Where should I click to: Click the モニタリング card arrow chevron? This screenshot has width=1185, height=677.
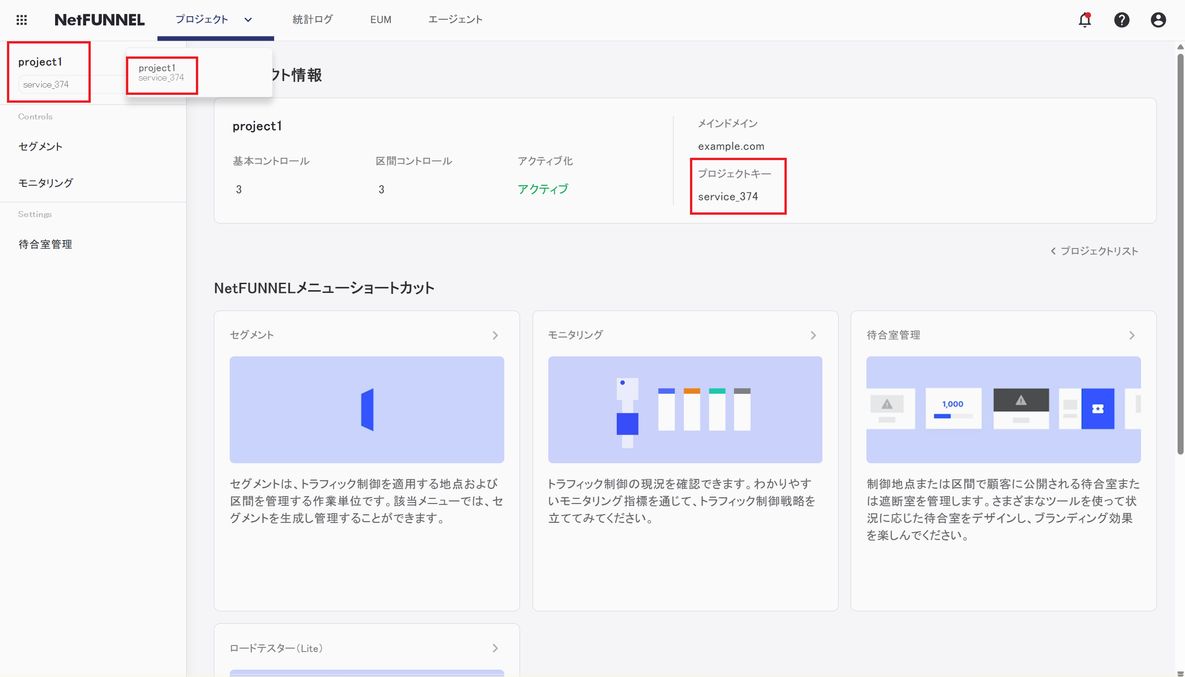(x=813, y=335)
